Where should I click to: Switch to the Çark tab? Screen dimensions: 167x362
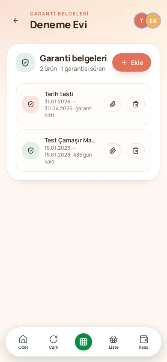coord(54,342)
